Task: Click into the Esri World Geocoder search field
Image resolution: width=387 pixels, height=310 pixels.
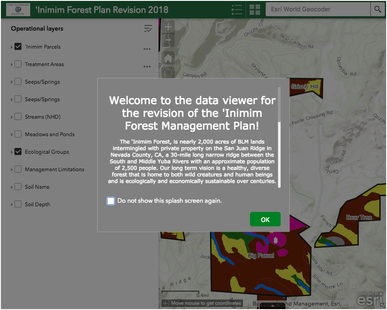Action: click(x=318, y=9)
